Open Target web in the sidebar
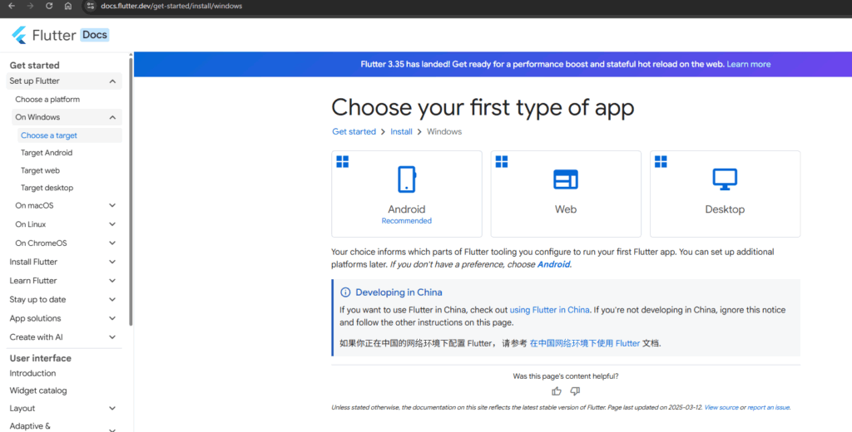 [40, 170]
